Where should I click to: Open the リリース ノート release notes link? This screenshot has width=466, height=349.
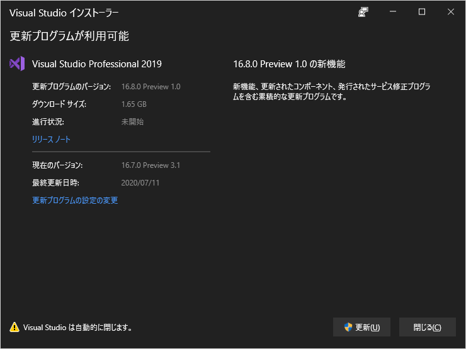pyautogui.click(x=51, y=139)
